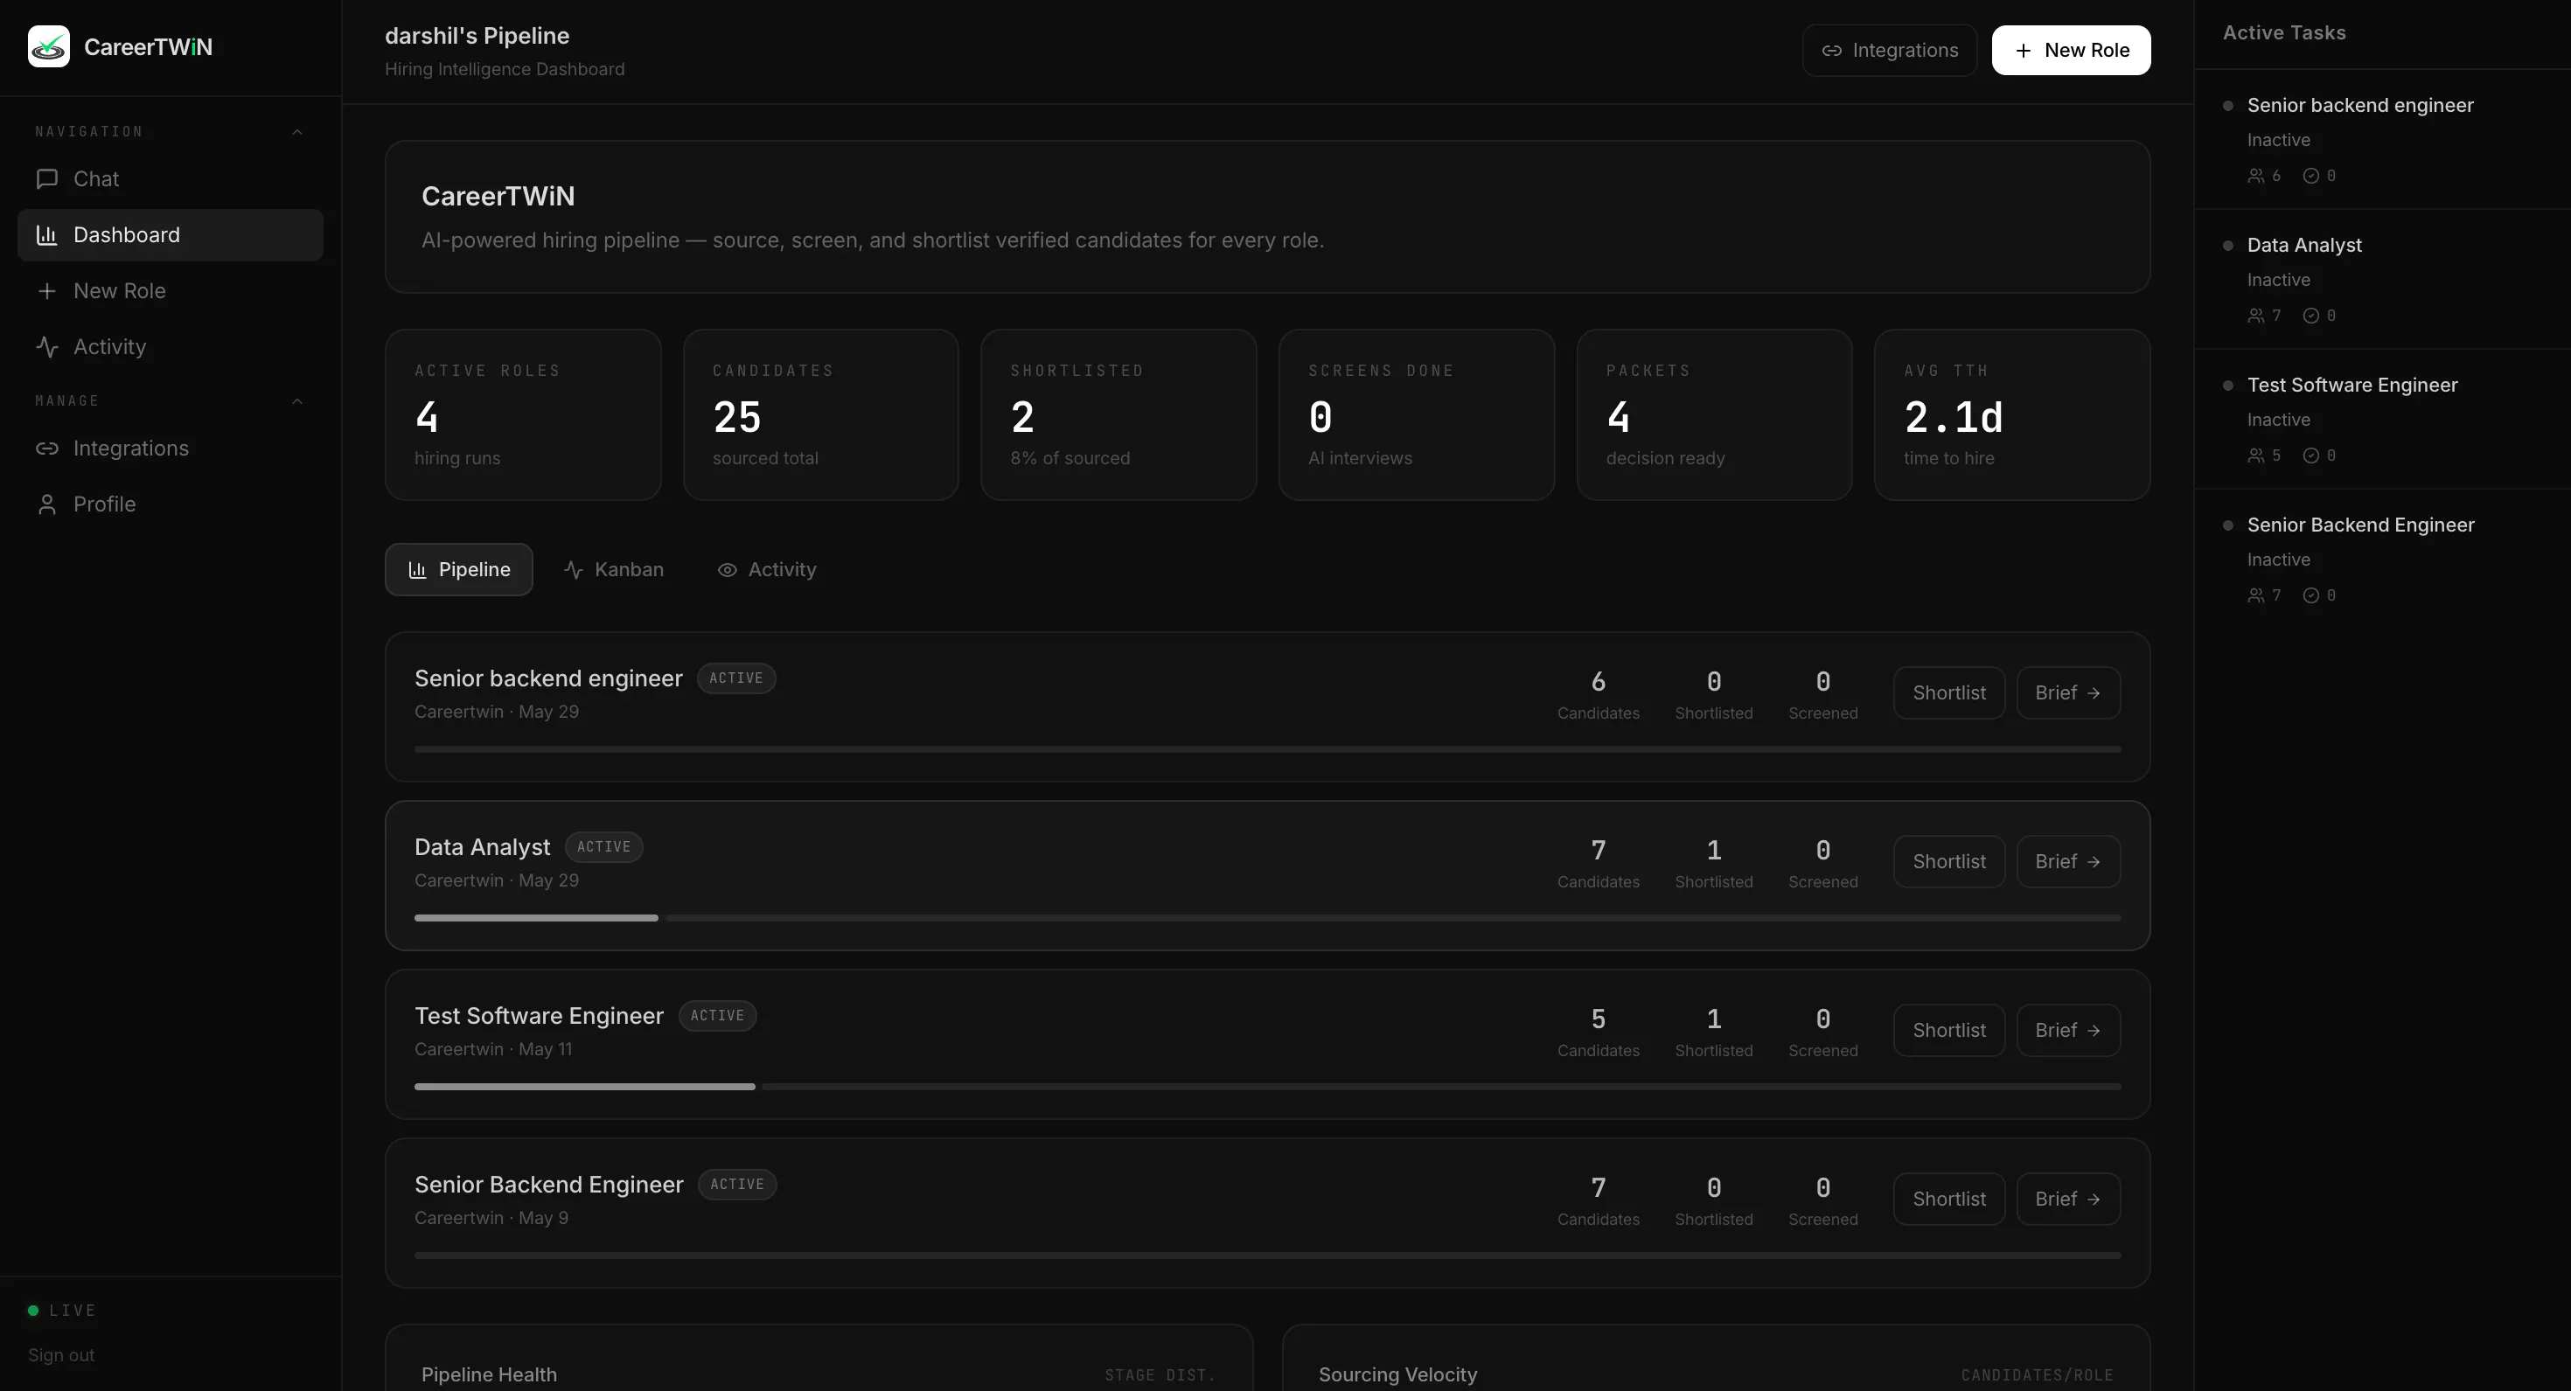Open Profile in the sidebar
Image resolution: width=2571 pixels, height=1391 pixels.
click(170, 504)
